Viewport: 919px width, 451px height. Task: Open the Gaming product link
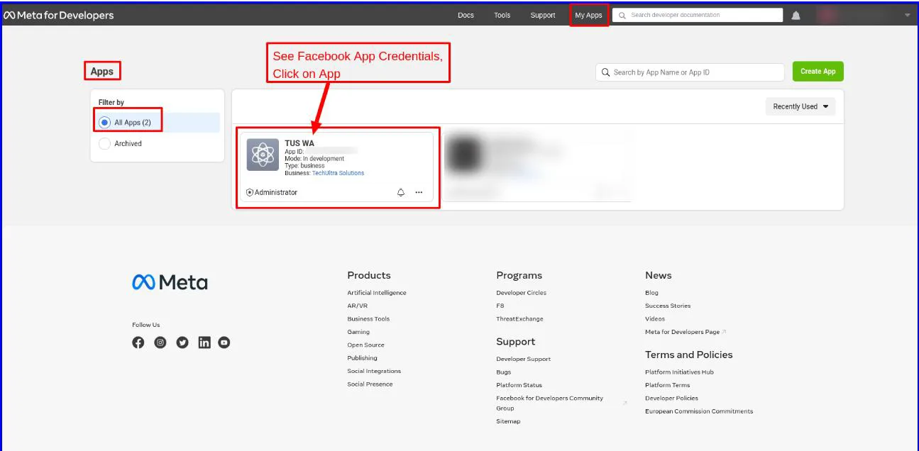358,332
